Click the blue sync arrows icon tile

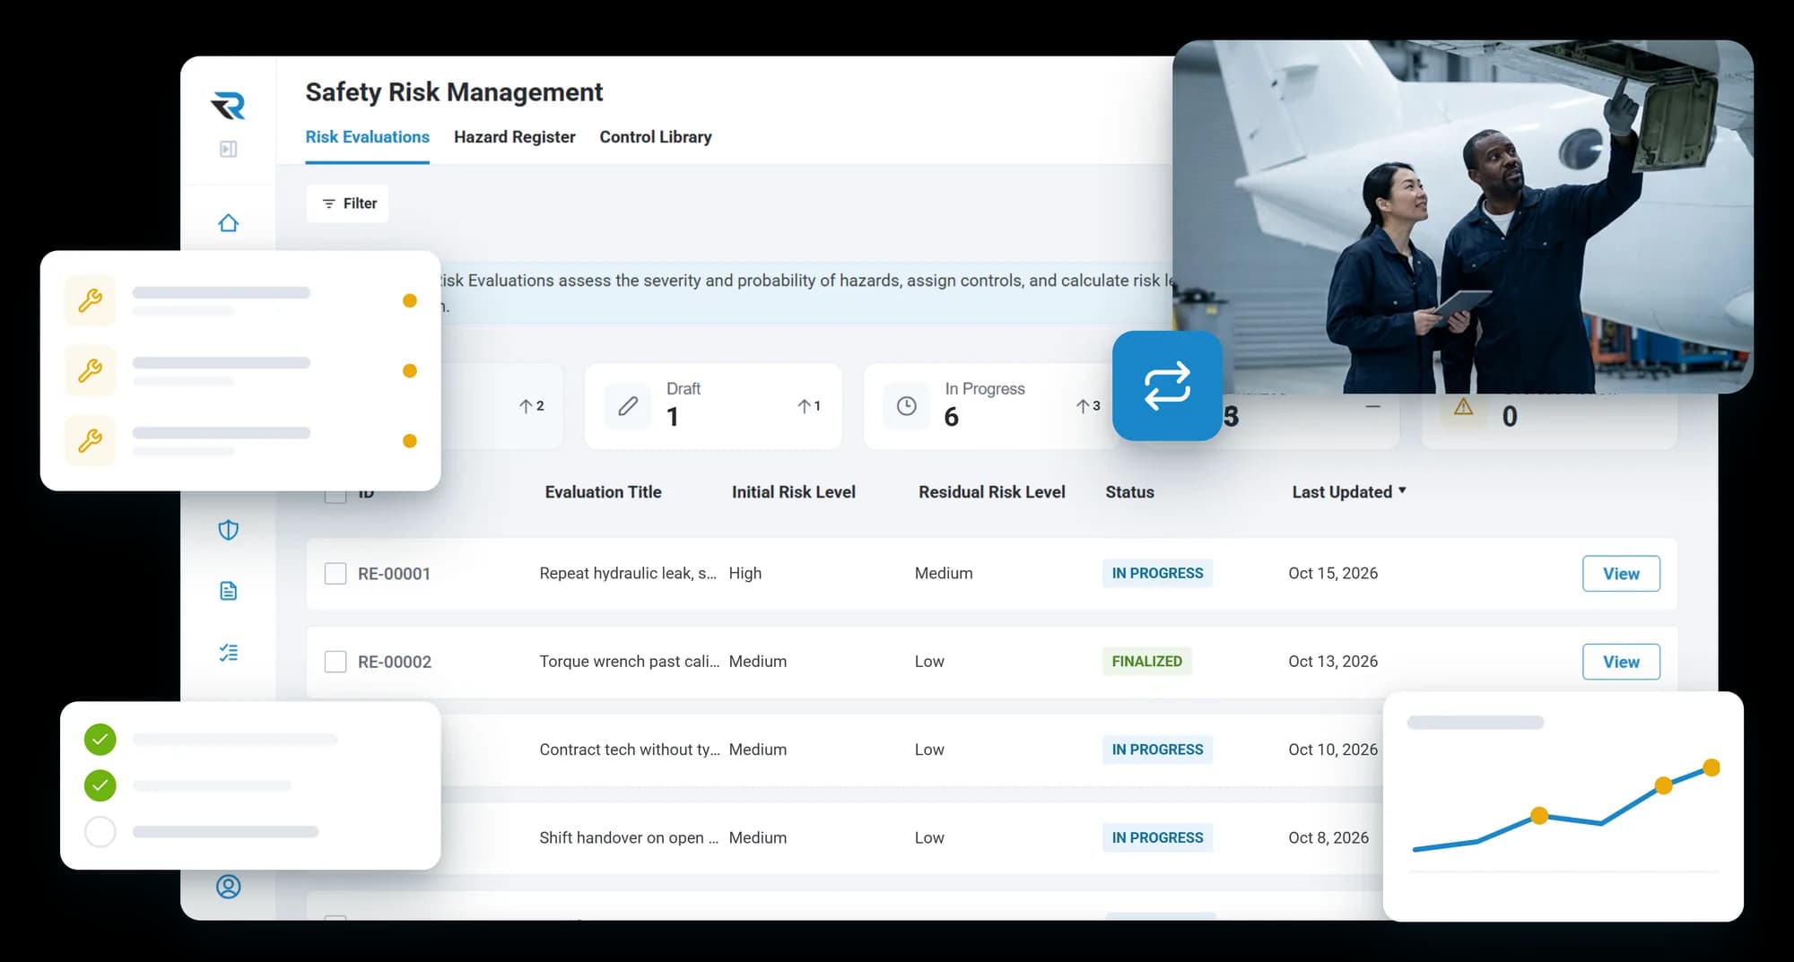coord(1167,386)
